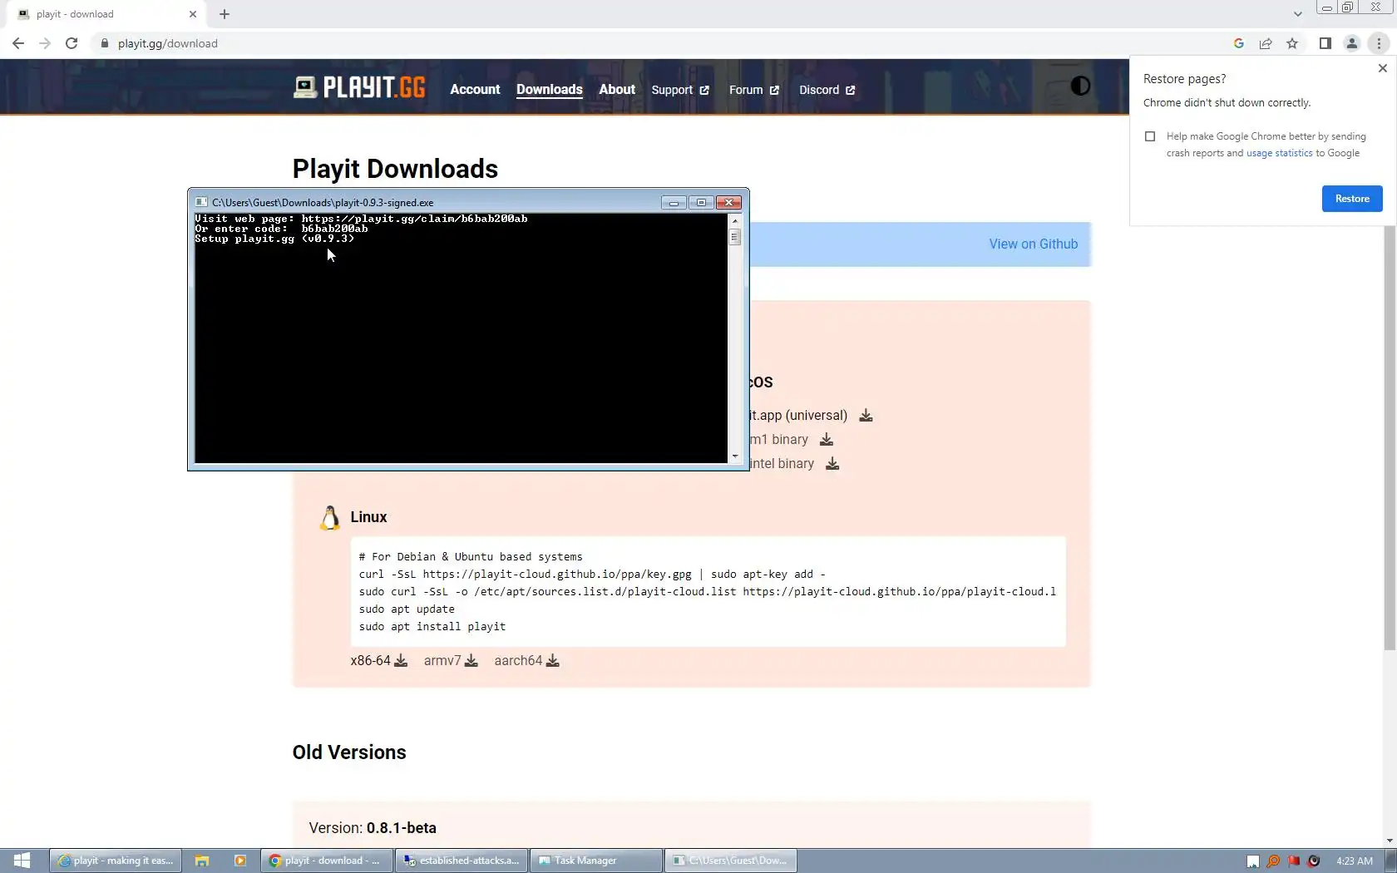
Task: Switch to Task Manager in the taskbar
Action: (x=596, y=861)
